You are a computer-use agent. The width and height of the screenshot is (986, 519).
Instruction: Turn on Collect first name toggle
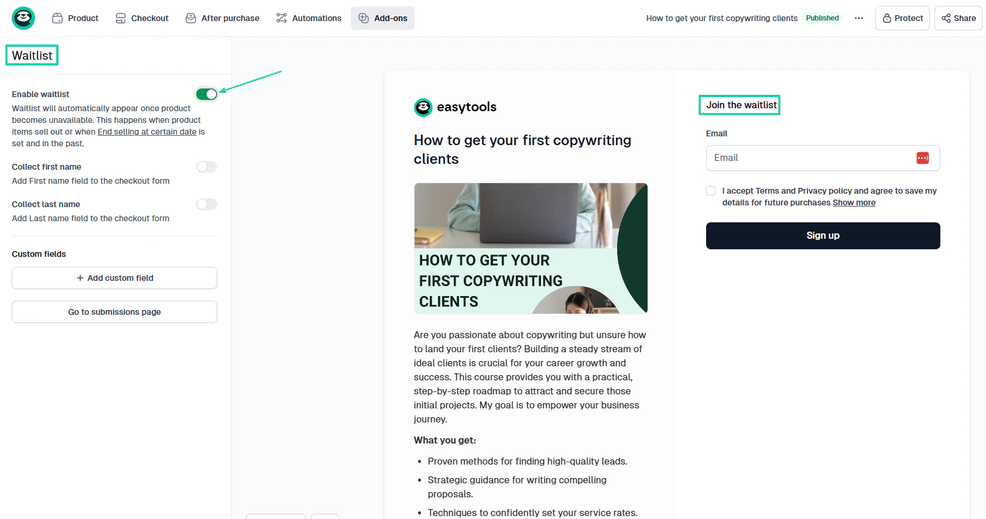tap(207, 167)
